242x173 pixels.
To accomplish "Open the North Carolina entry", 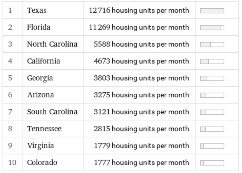I will (52, 44).
